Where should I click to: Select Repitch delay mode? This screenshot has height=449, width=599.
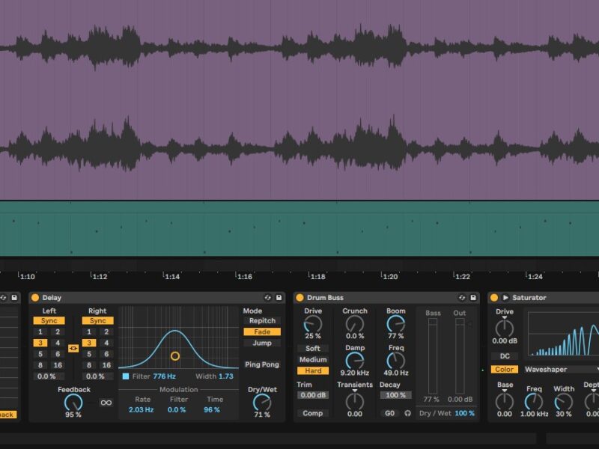(262, 320)
